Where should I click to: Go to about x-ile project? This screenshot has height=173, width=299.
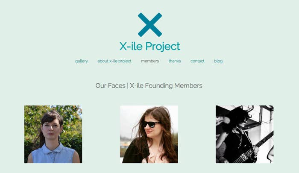pos(114,61)
